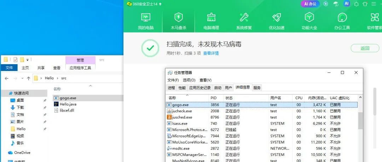The width and height of the screenshot is (382, 162).
Task: Sort Task Manager by PID column
Action: point(216,98)
